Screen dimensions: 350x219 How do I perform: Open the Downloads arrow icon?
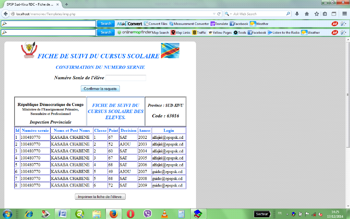click(297, 14)
